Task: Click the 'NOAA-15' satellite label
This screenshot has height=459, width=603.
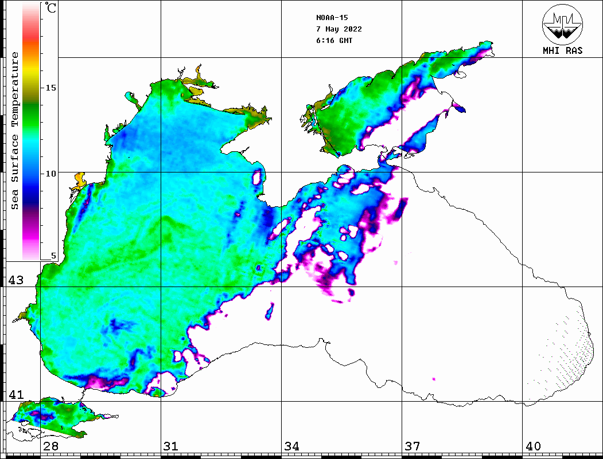Action: coord(332,18)
